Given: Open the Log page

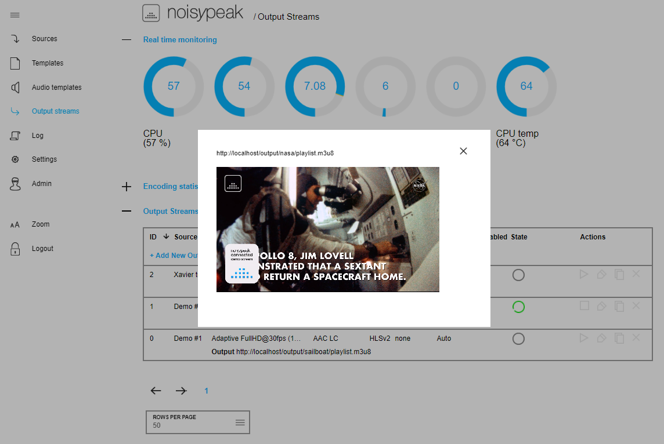Looking at the screenshot, I should pyautogui.click(x=37, y=135).
